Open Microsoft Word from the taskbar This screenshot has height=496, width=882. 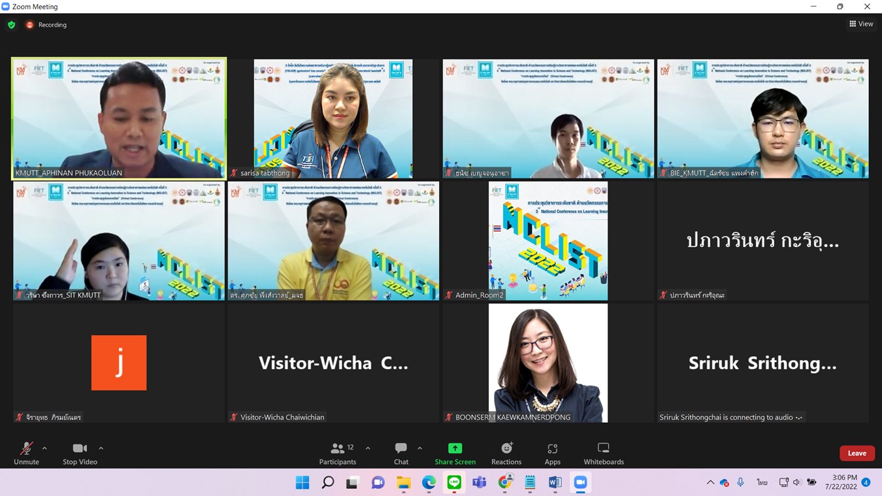555,482
